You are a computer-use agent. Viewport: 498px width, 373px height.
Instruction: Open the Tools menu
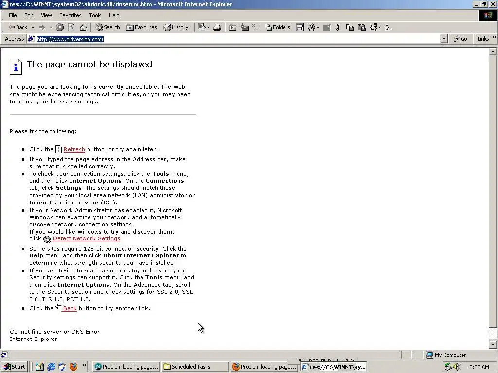click(95, 15)
